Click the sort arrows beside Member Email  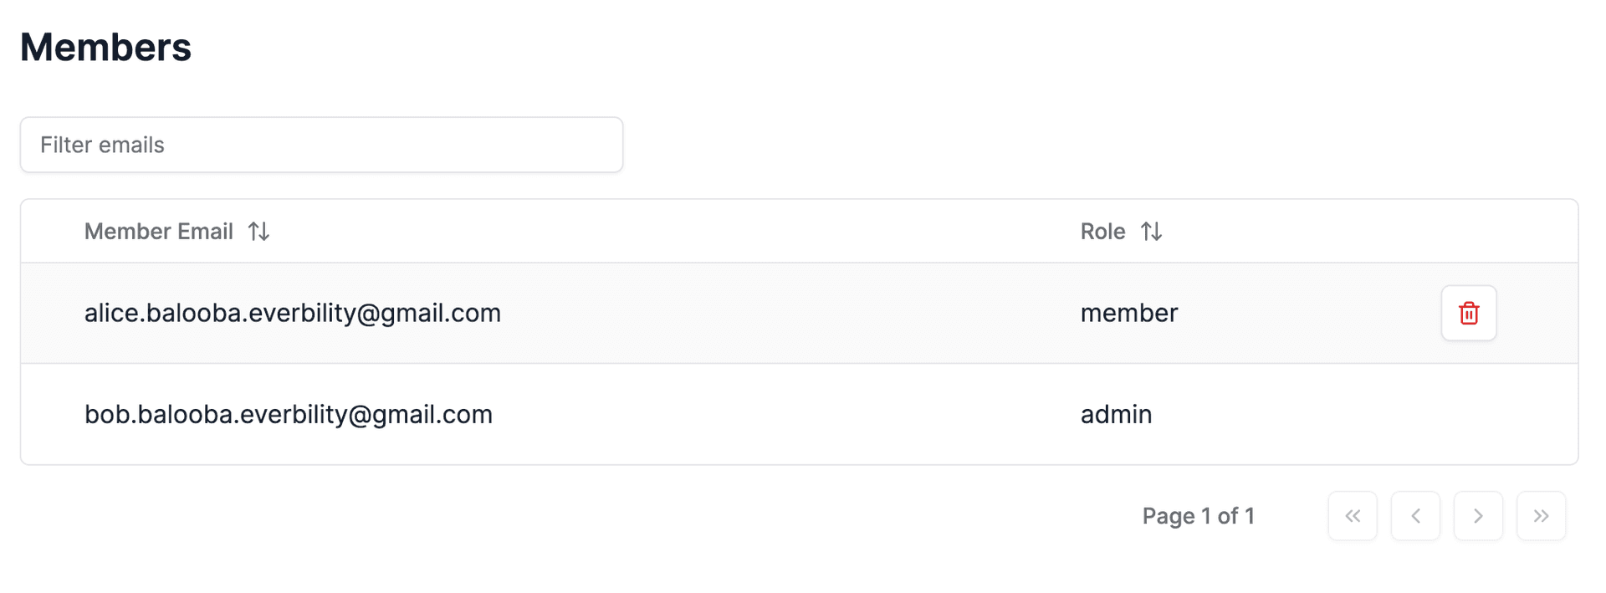click(x=258, y=232)
